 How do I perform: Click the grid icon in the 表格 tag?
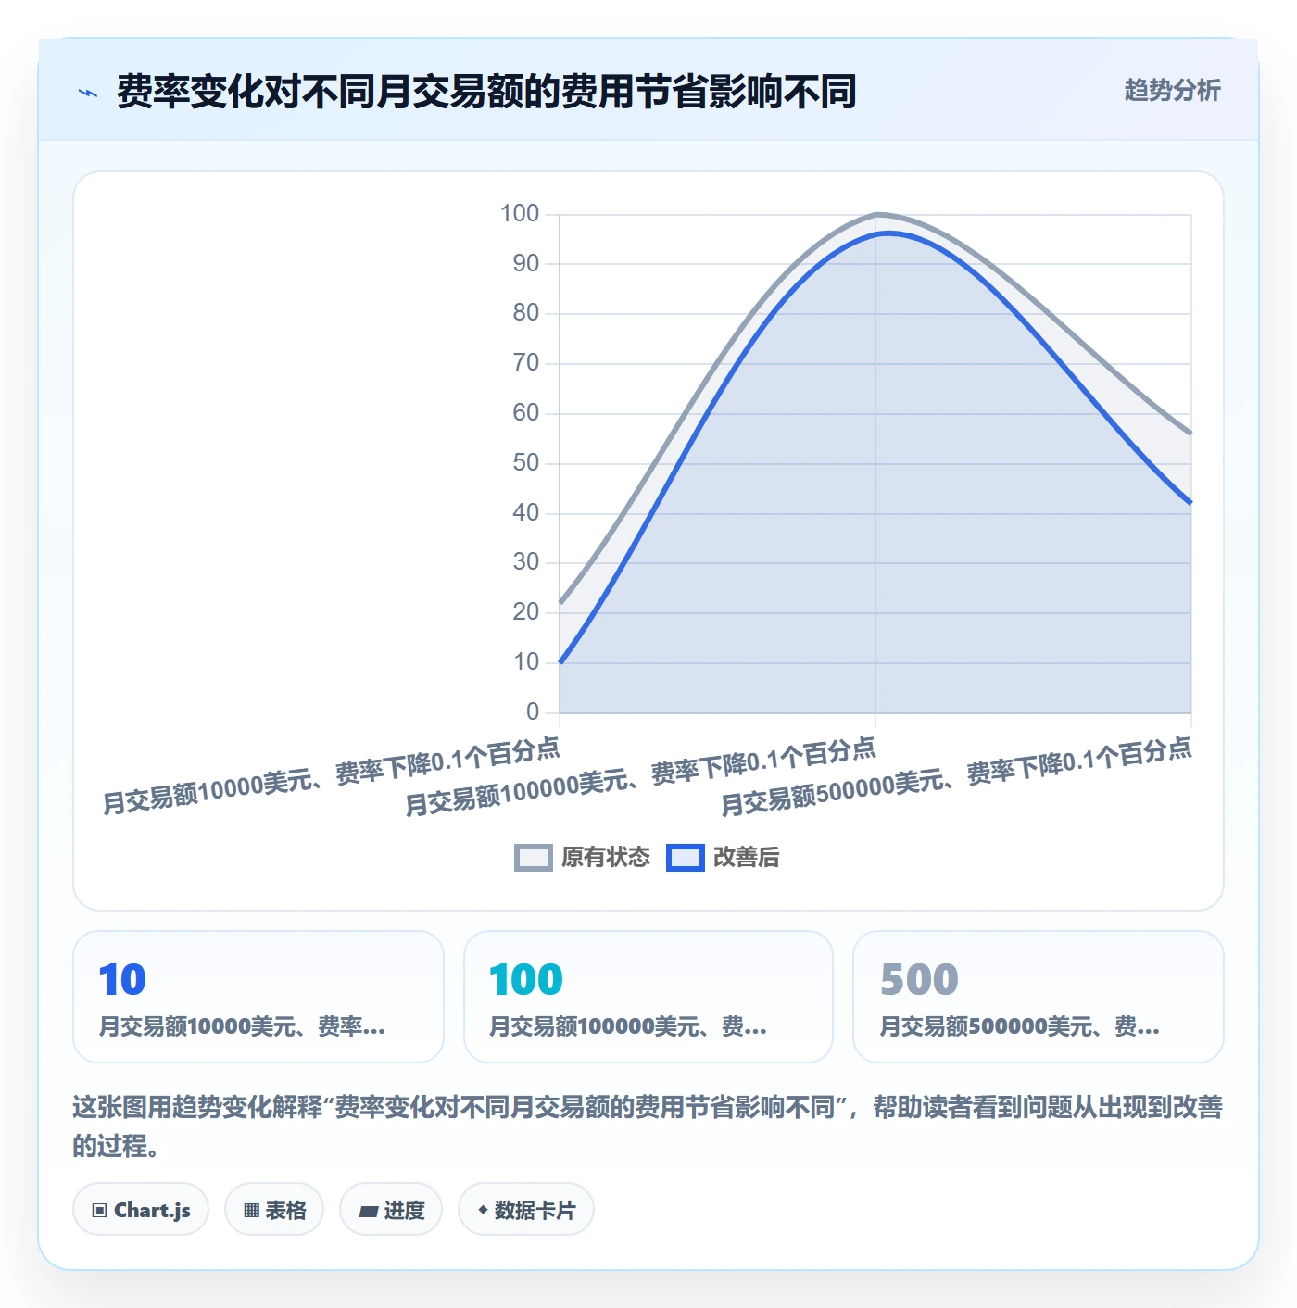click(x=251, y=1210)
